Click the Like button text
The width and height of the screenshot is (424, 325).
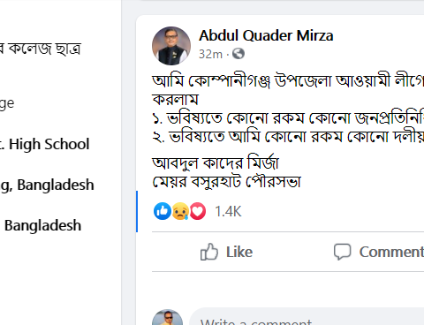click(x=239, y=252)
